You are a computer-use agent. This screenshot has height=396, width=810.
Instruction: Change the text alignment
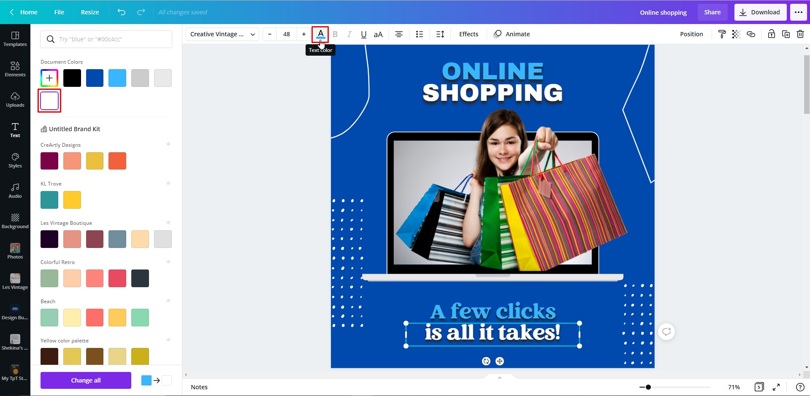[398, 34]
